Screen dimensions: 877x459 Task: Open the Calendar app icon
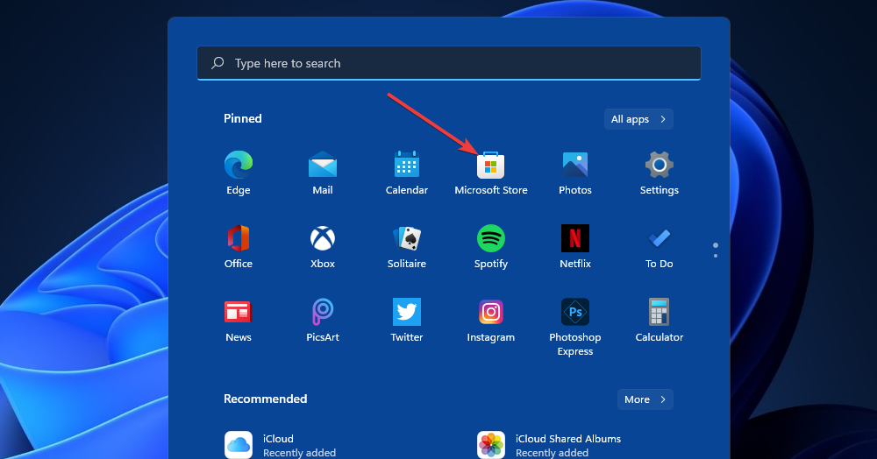pyautogui.click(x=407, y=165)
